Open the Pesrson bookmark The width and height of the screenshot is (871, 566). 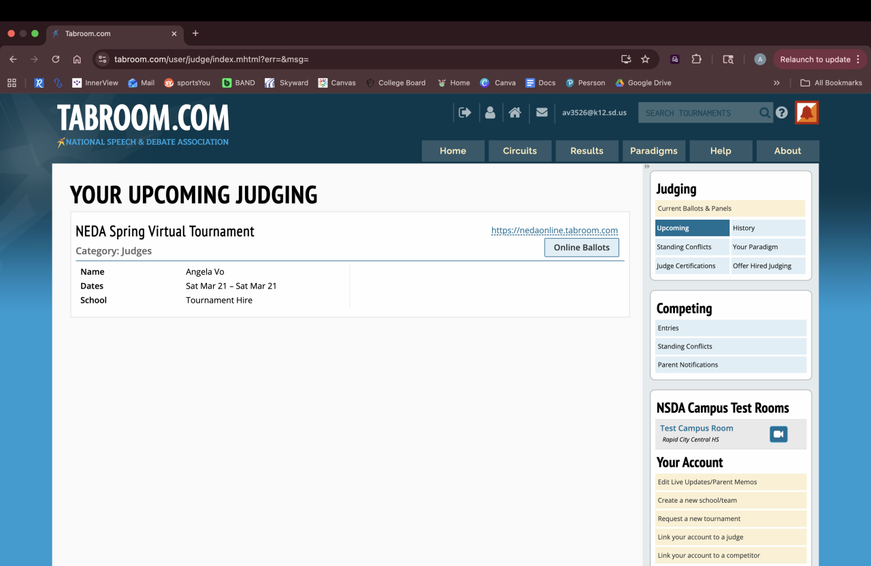(585, 83)
